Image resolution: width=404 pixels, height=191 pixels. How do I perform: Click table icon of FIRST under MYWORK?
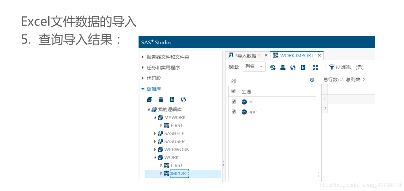coord(167,125)
